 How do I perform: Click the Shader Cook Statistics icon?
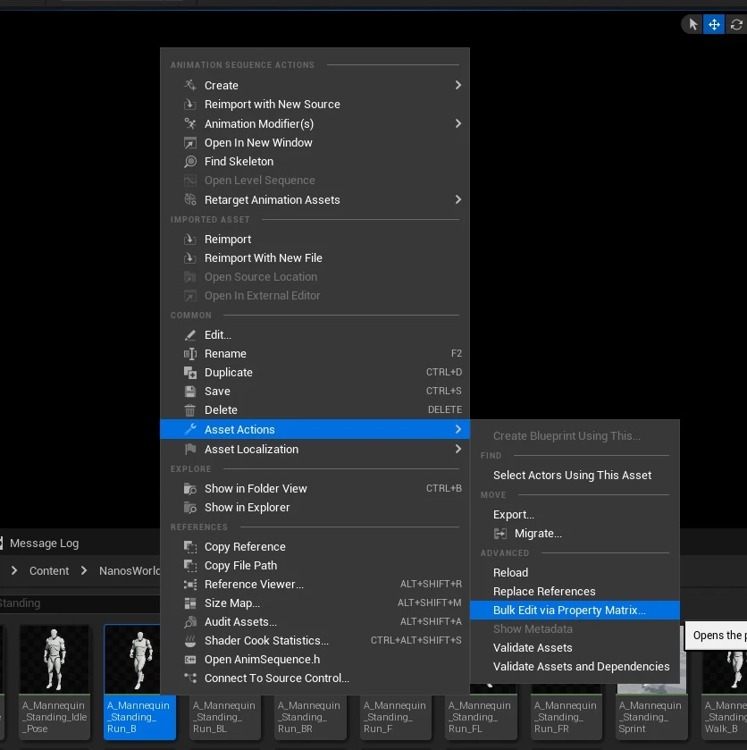(190, 641)
